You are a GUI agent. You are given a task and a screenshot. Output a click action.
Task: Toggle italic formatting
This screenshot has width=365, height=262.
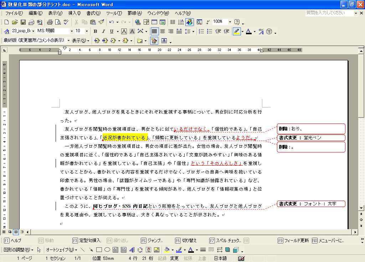point(103,31)
